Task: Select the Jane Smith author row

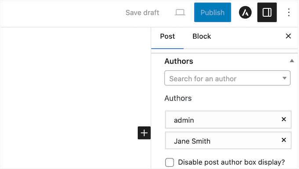Action: 228,140
